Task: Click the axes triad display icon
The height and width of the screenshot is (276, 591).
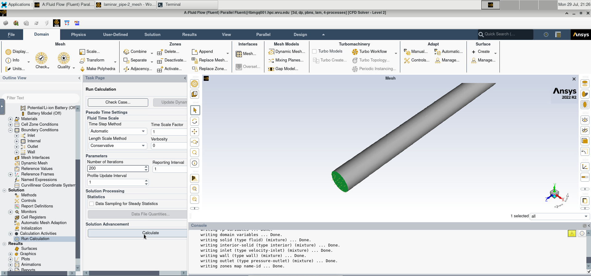Action: click(x=585, y=167)
